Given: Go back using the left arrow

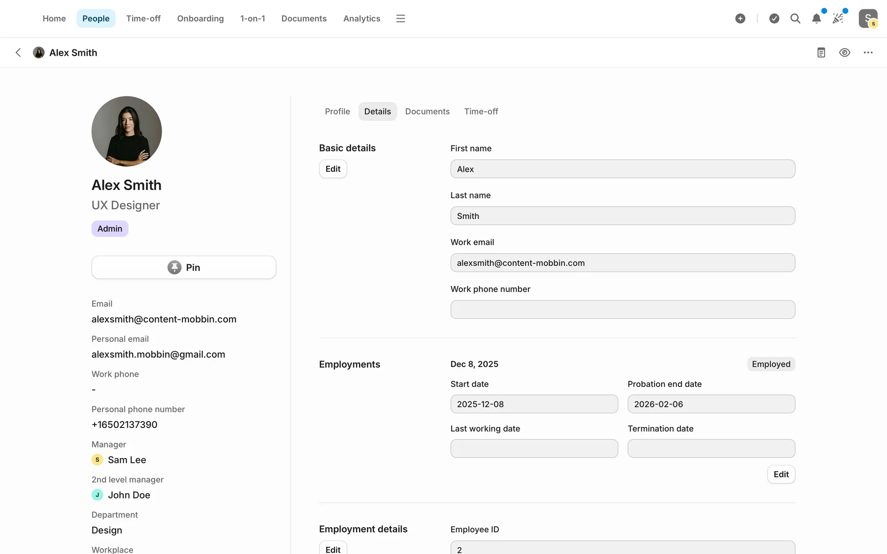Looking at the screenshot, I should point(18,53).
